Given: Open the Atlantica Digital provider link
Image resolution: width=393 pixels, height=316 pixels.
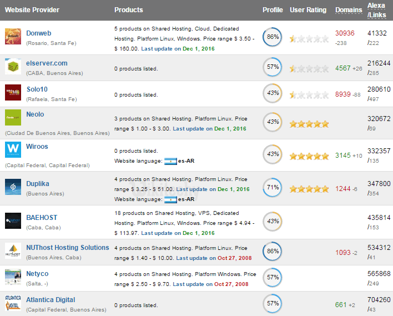Looking at the screenshot, I should [51, 300].
